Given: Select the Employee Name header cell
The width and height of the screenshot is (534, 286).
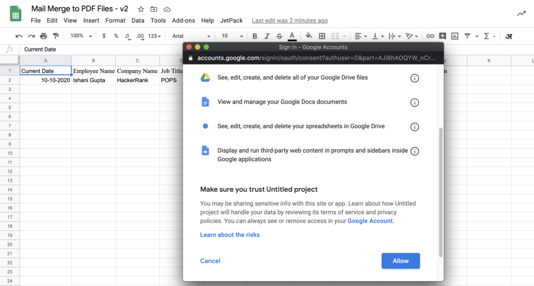Looking at the screenshot, I should (93, 71).
